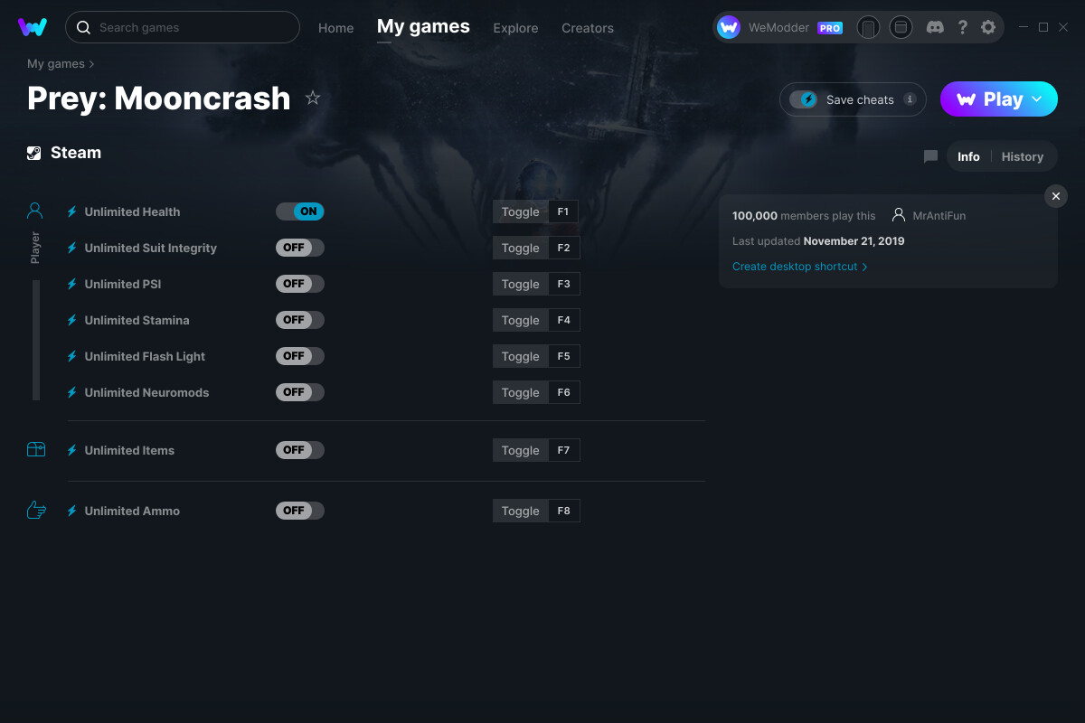Select the weapons thumbs-up category icon
This screenshot has height=723, width=1085.
36,510
